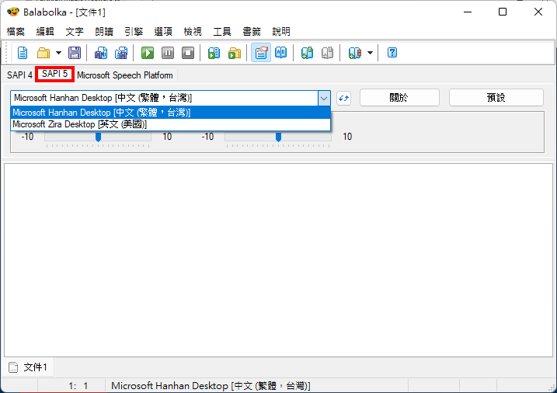
Task: Open the 編輯 menu
Action: pyautogui.click(x=45, y=32)
